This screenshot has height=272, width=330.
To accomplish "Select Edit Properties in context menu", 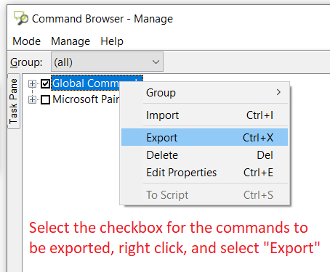I will point(204,173).
